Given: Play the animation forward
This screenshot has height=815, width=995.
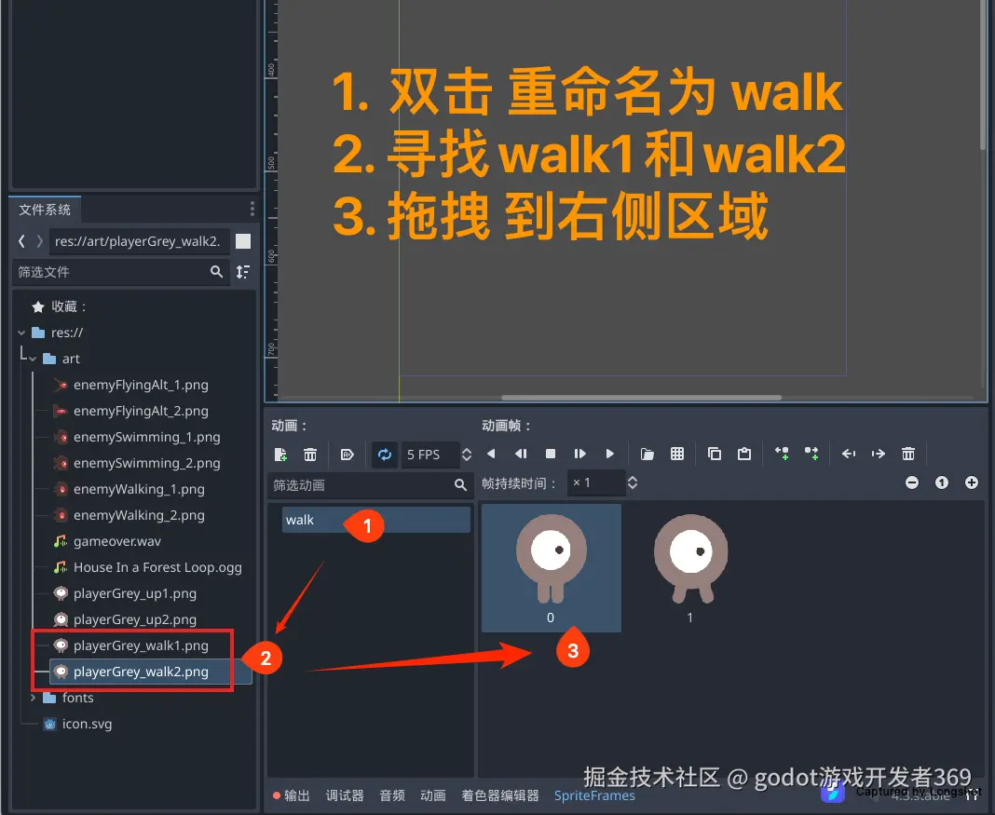Looking at the screenshot, I should point(610,454).
